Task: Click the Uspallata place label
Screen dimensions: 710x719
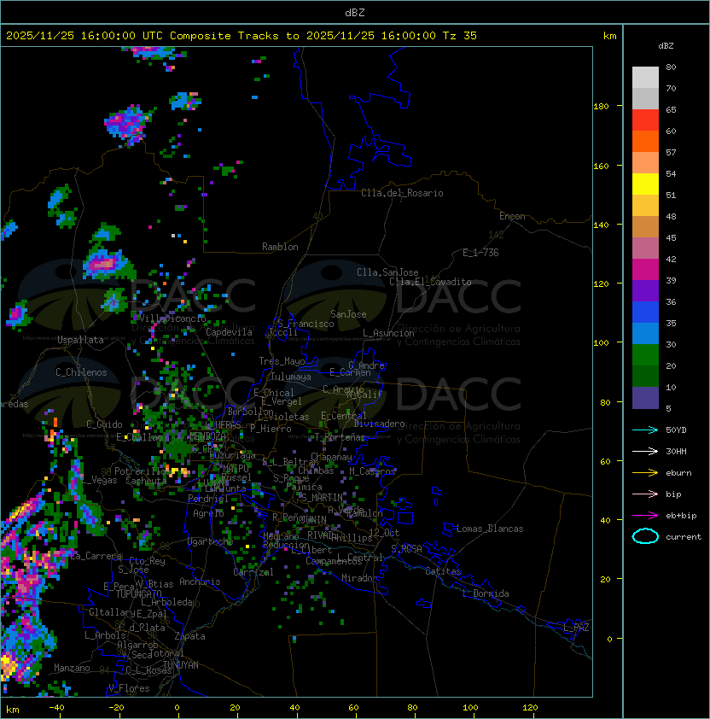Action: tap(80, 340)
